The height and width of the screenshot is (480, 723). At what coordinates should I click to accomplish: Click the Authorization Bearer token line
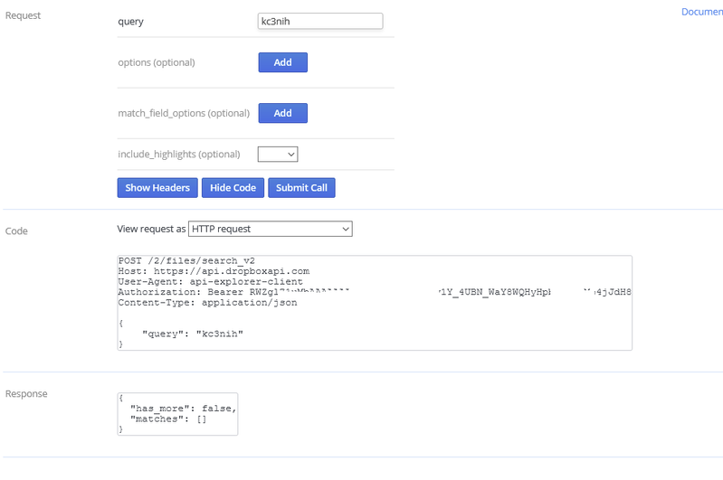(271, 292)
